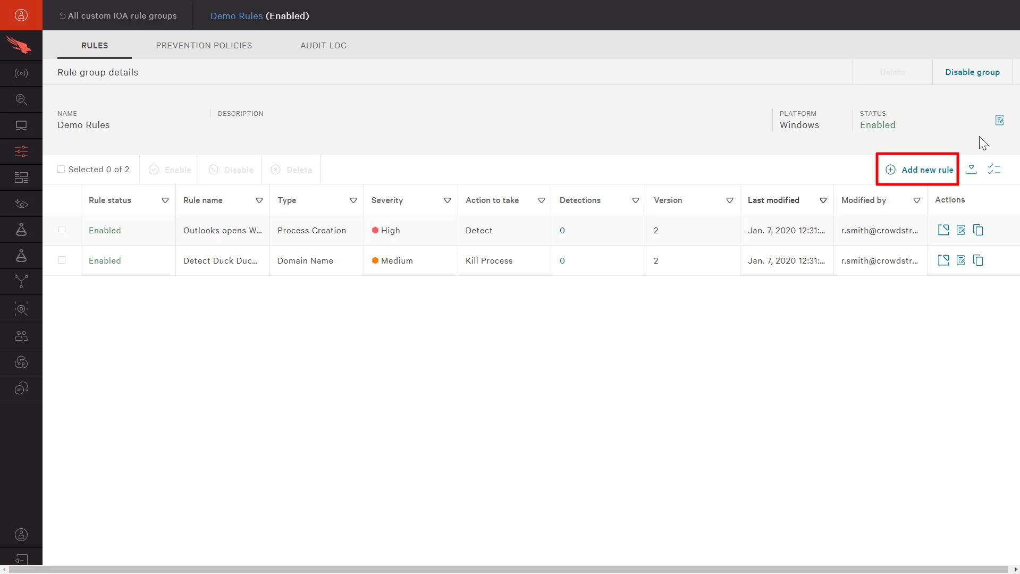Viewport: 1020px width, 574px height.
Task: Open details icon for Detect Duck Duc... rule
Action: click(943, 260)
